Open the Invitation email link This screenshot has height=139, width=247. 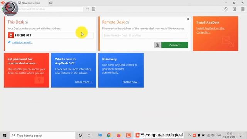pos(22,42)
